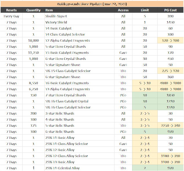Select the PG Cost column header
This screenshot has height=171, width=184.
point(170,10)
